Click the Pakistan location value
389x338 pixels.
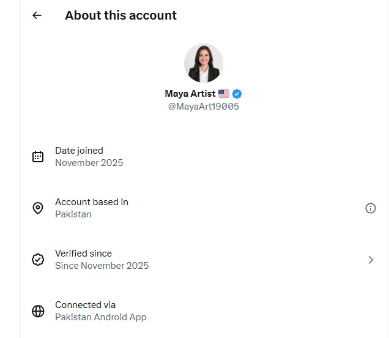click(x=73, y=214)
